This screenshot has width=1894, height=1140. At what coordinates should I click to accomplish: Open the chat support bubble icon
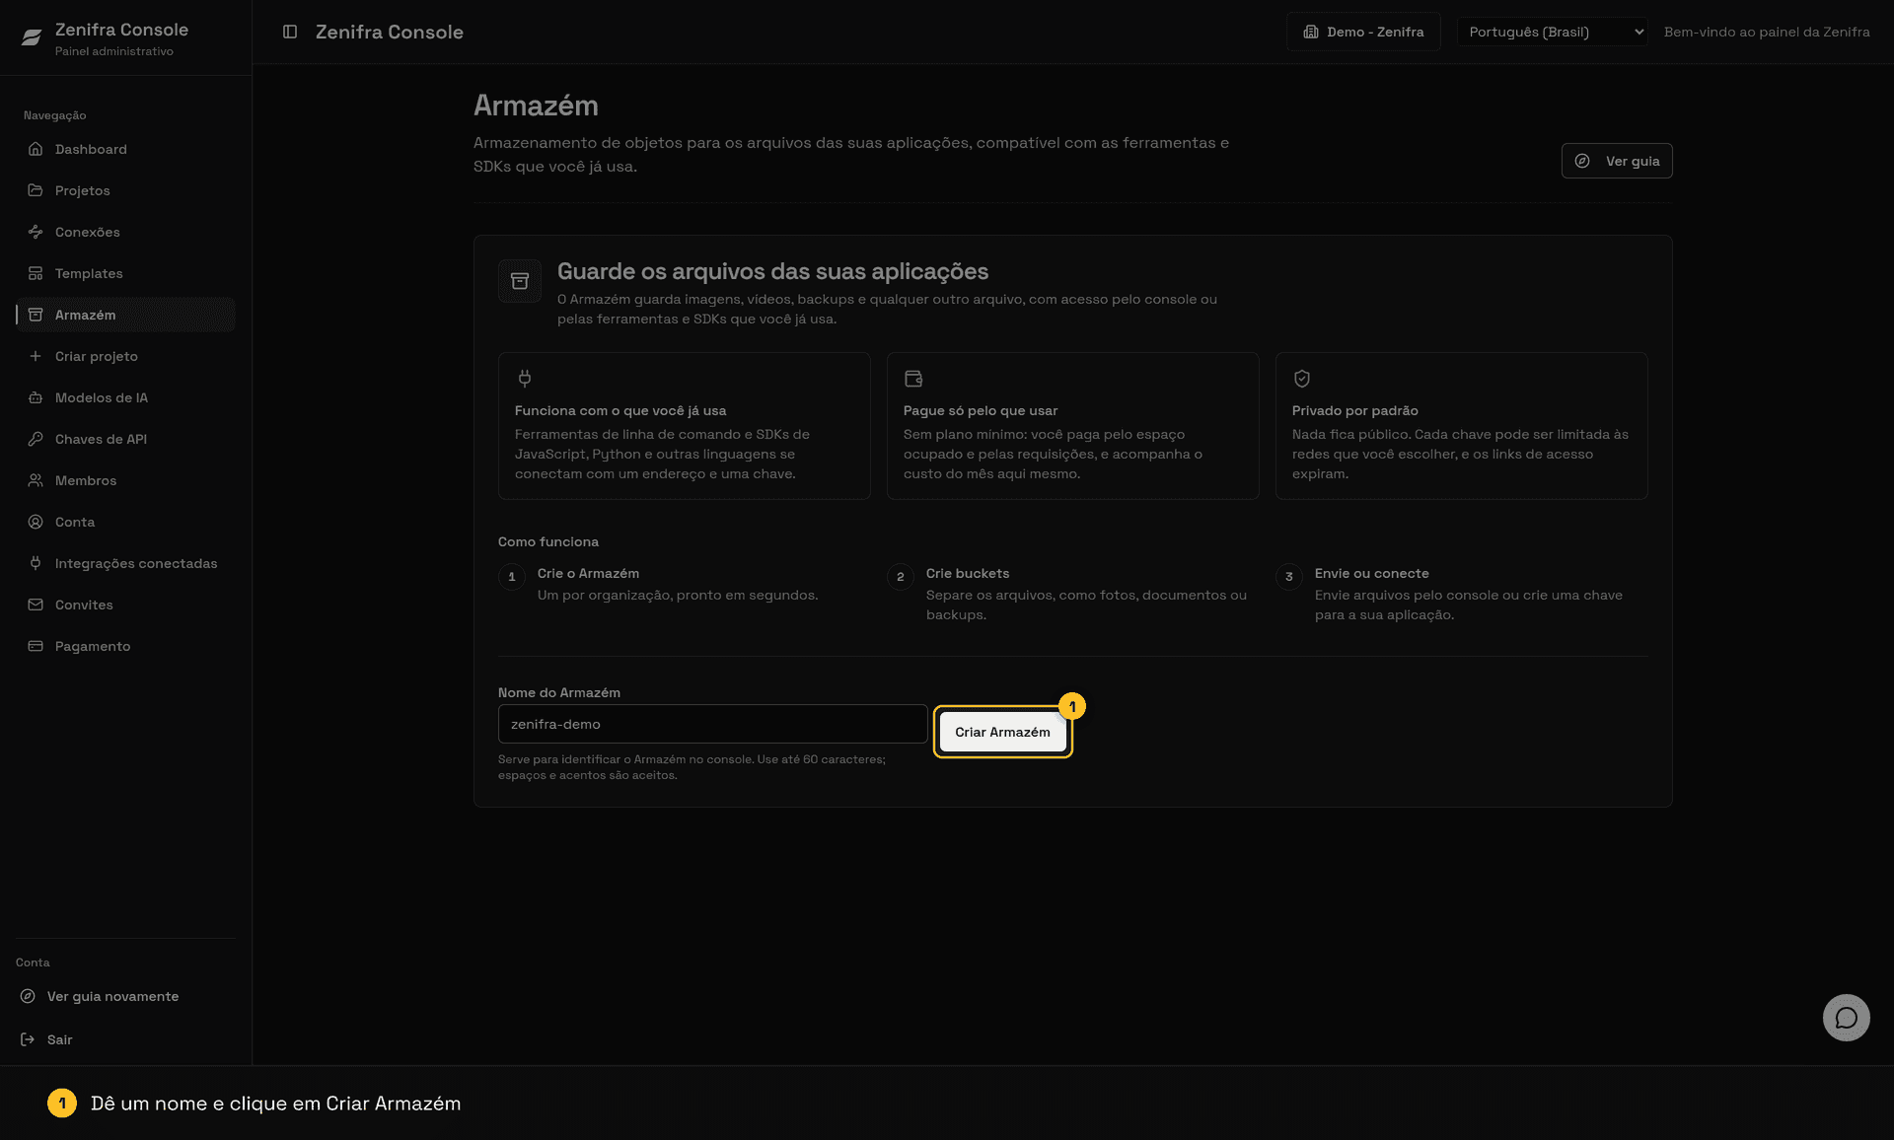(1847, 1018)
